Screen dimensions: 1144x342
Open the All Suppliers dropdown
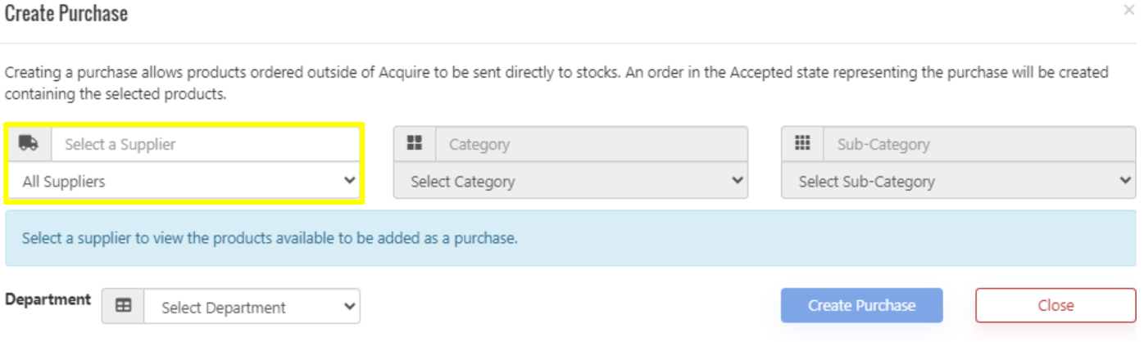click(184, 181)
